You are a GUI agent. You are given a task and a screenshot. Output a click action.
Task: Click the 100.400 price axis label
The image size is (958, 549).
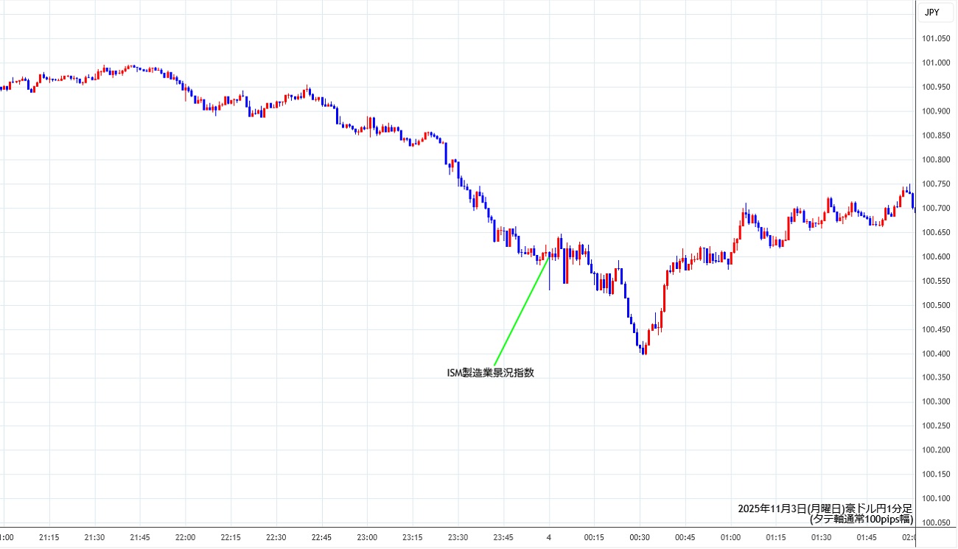[934, 354]
